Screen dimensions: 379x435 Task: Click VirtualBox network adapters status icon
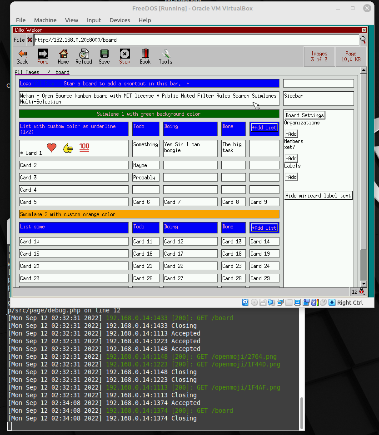[280, 302]
